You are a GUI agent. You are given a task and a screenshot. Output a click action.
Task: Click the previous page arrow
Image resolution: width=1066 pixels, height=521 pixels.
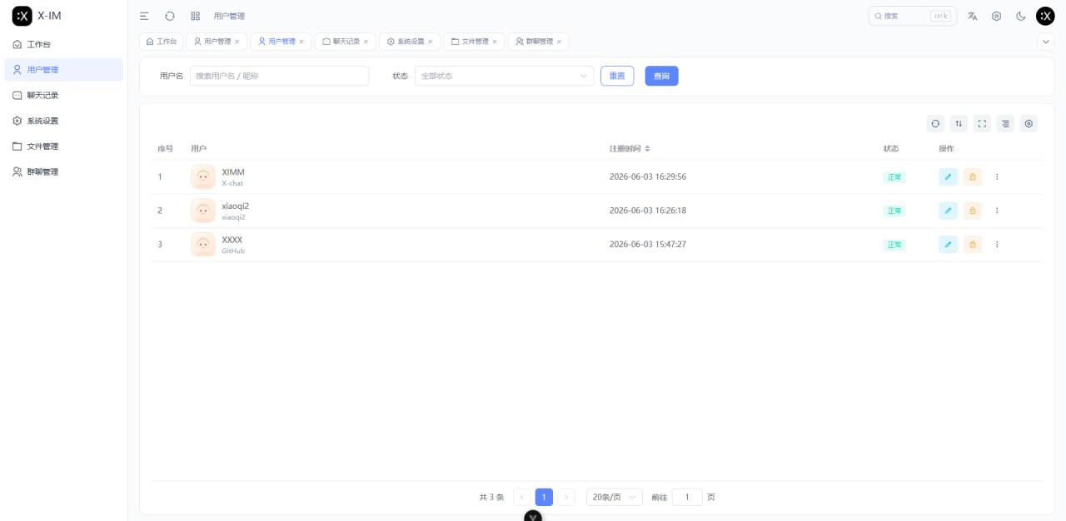pyautogui.click(x=522, y=497)
